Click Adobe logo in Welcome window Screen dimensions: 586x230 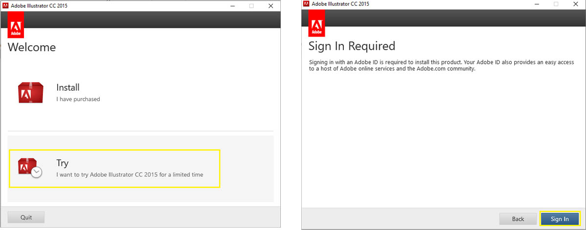point(16,25)
